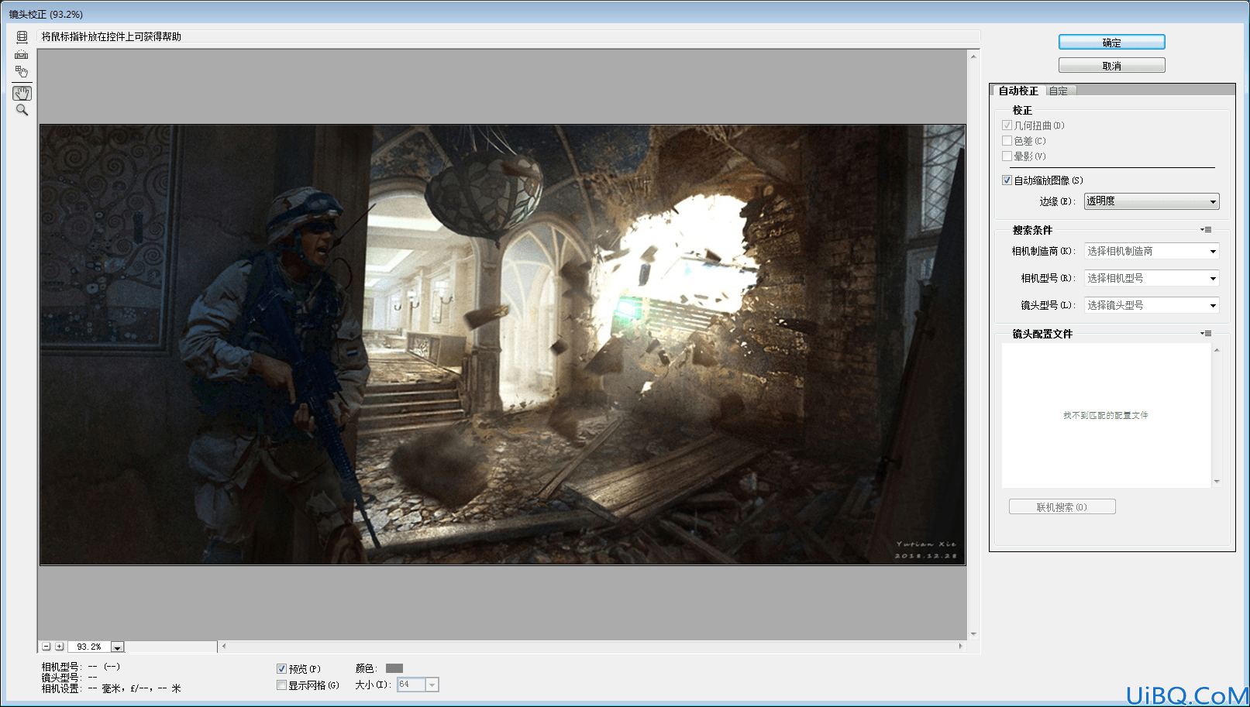Enable the 显示网格 checkbox

[x=282, y=685]
